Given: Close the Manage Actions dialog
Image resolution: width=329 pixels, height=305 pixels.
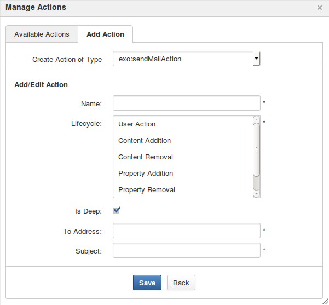Looking at the screenshot, I should (x=319, y=8).
